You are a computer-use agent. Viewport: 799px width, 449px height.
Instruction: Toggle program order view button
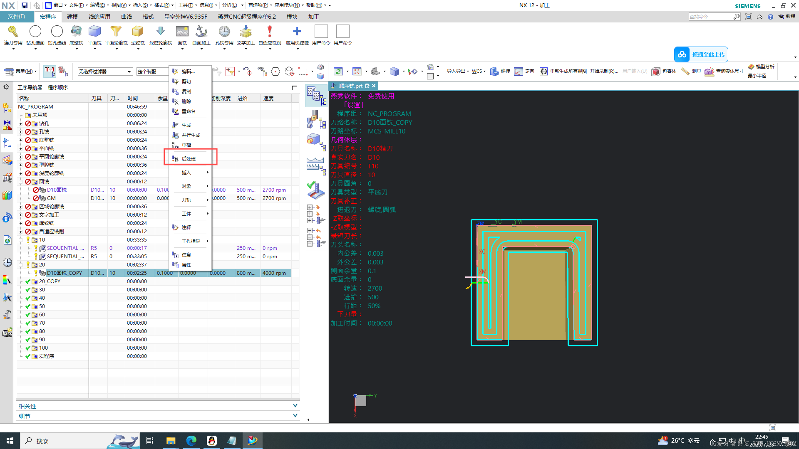316,96
